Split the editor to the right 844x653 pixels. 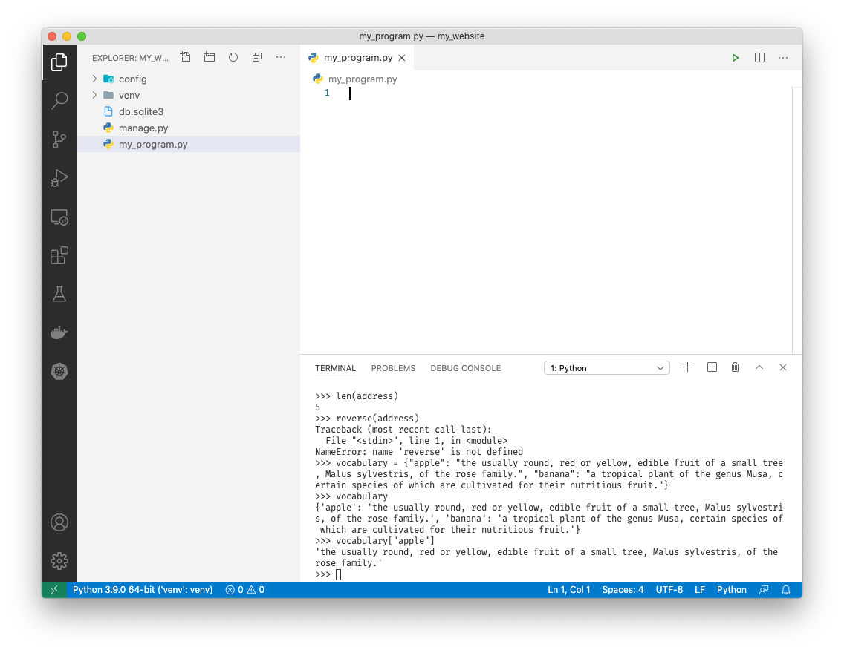coord(759,57)
